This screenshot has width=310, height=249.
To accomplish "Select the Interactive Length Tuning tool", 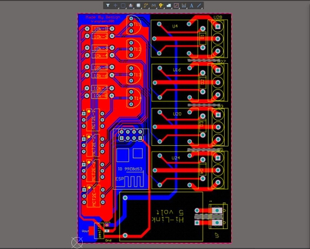I will point(153,6).
